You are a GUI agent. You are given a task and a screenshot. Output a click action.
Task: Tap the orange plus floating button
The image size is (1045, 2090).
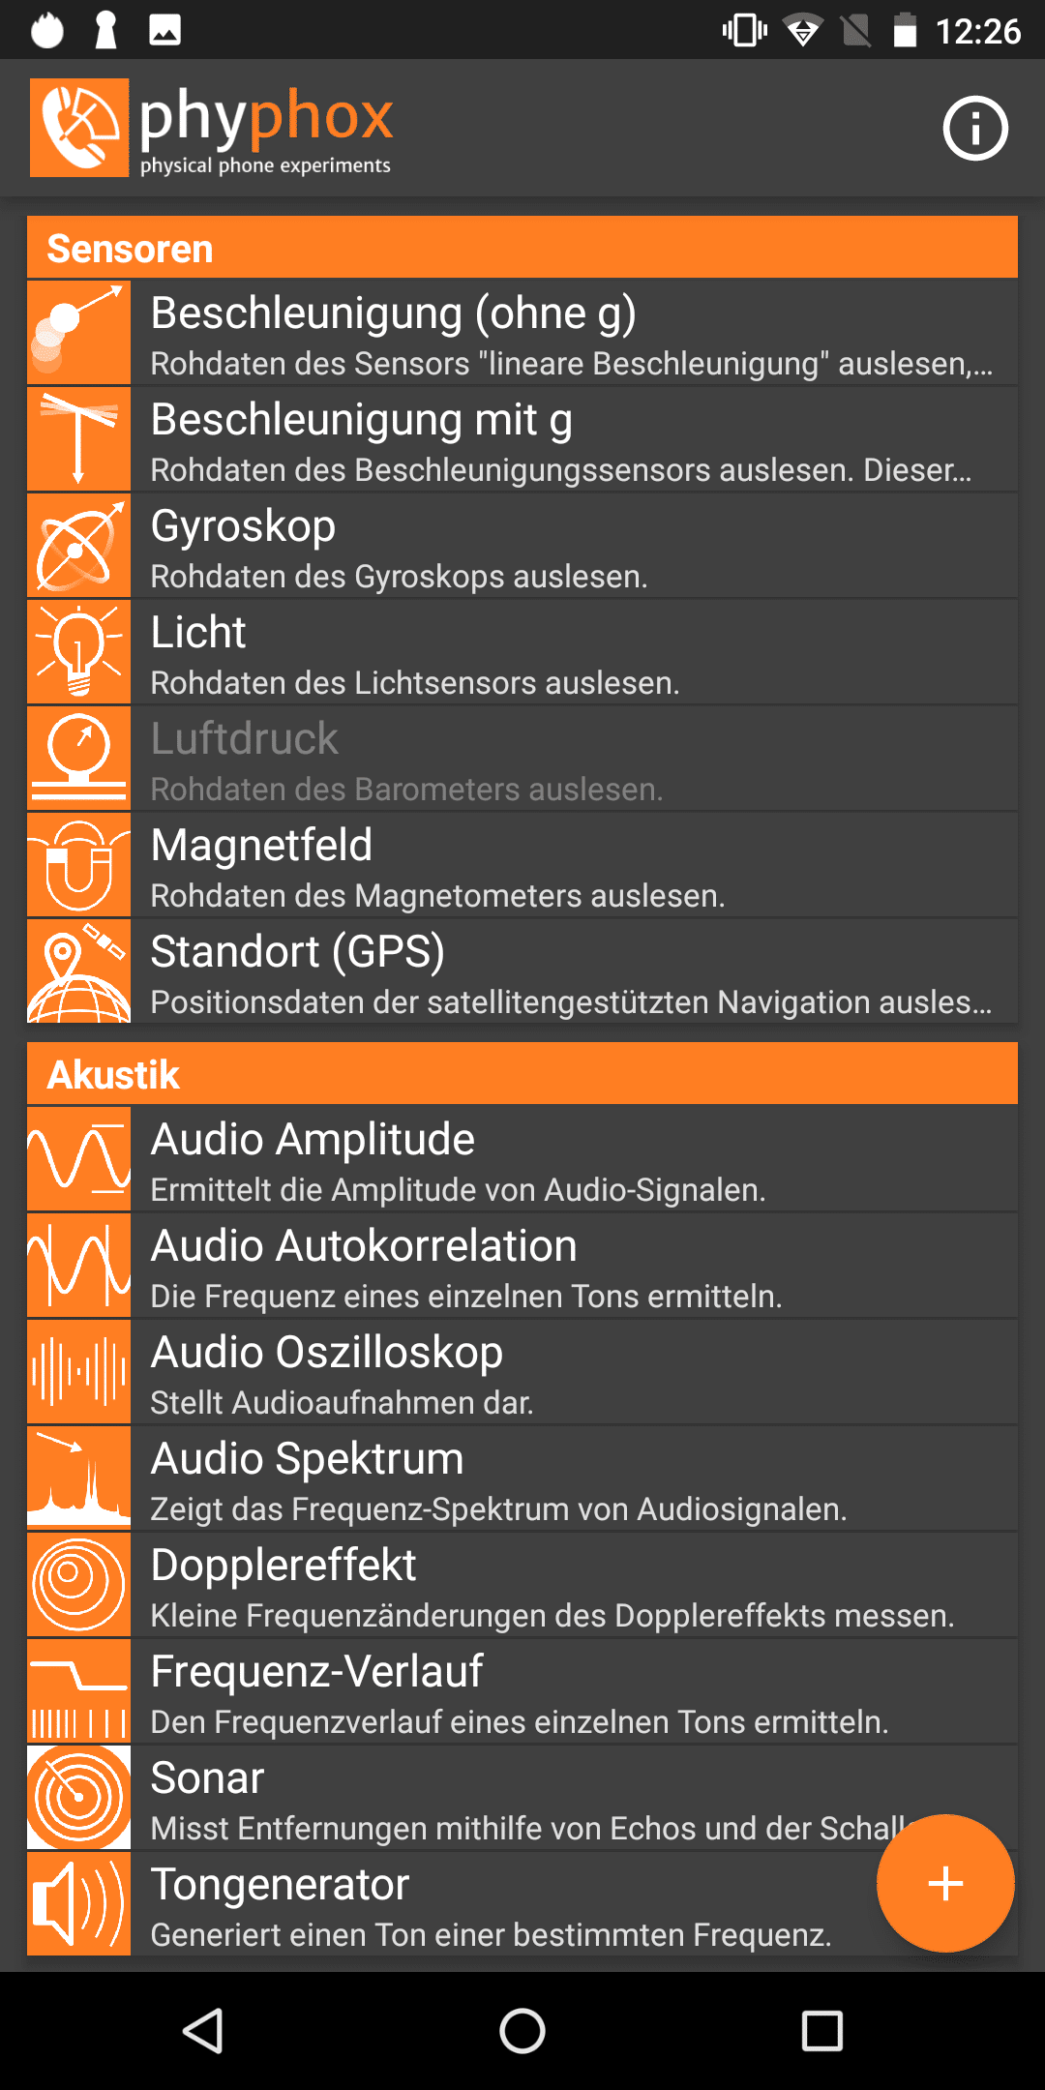coord(945,1883)
